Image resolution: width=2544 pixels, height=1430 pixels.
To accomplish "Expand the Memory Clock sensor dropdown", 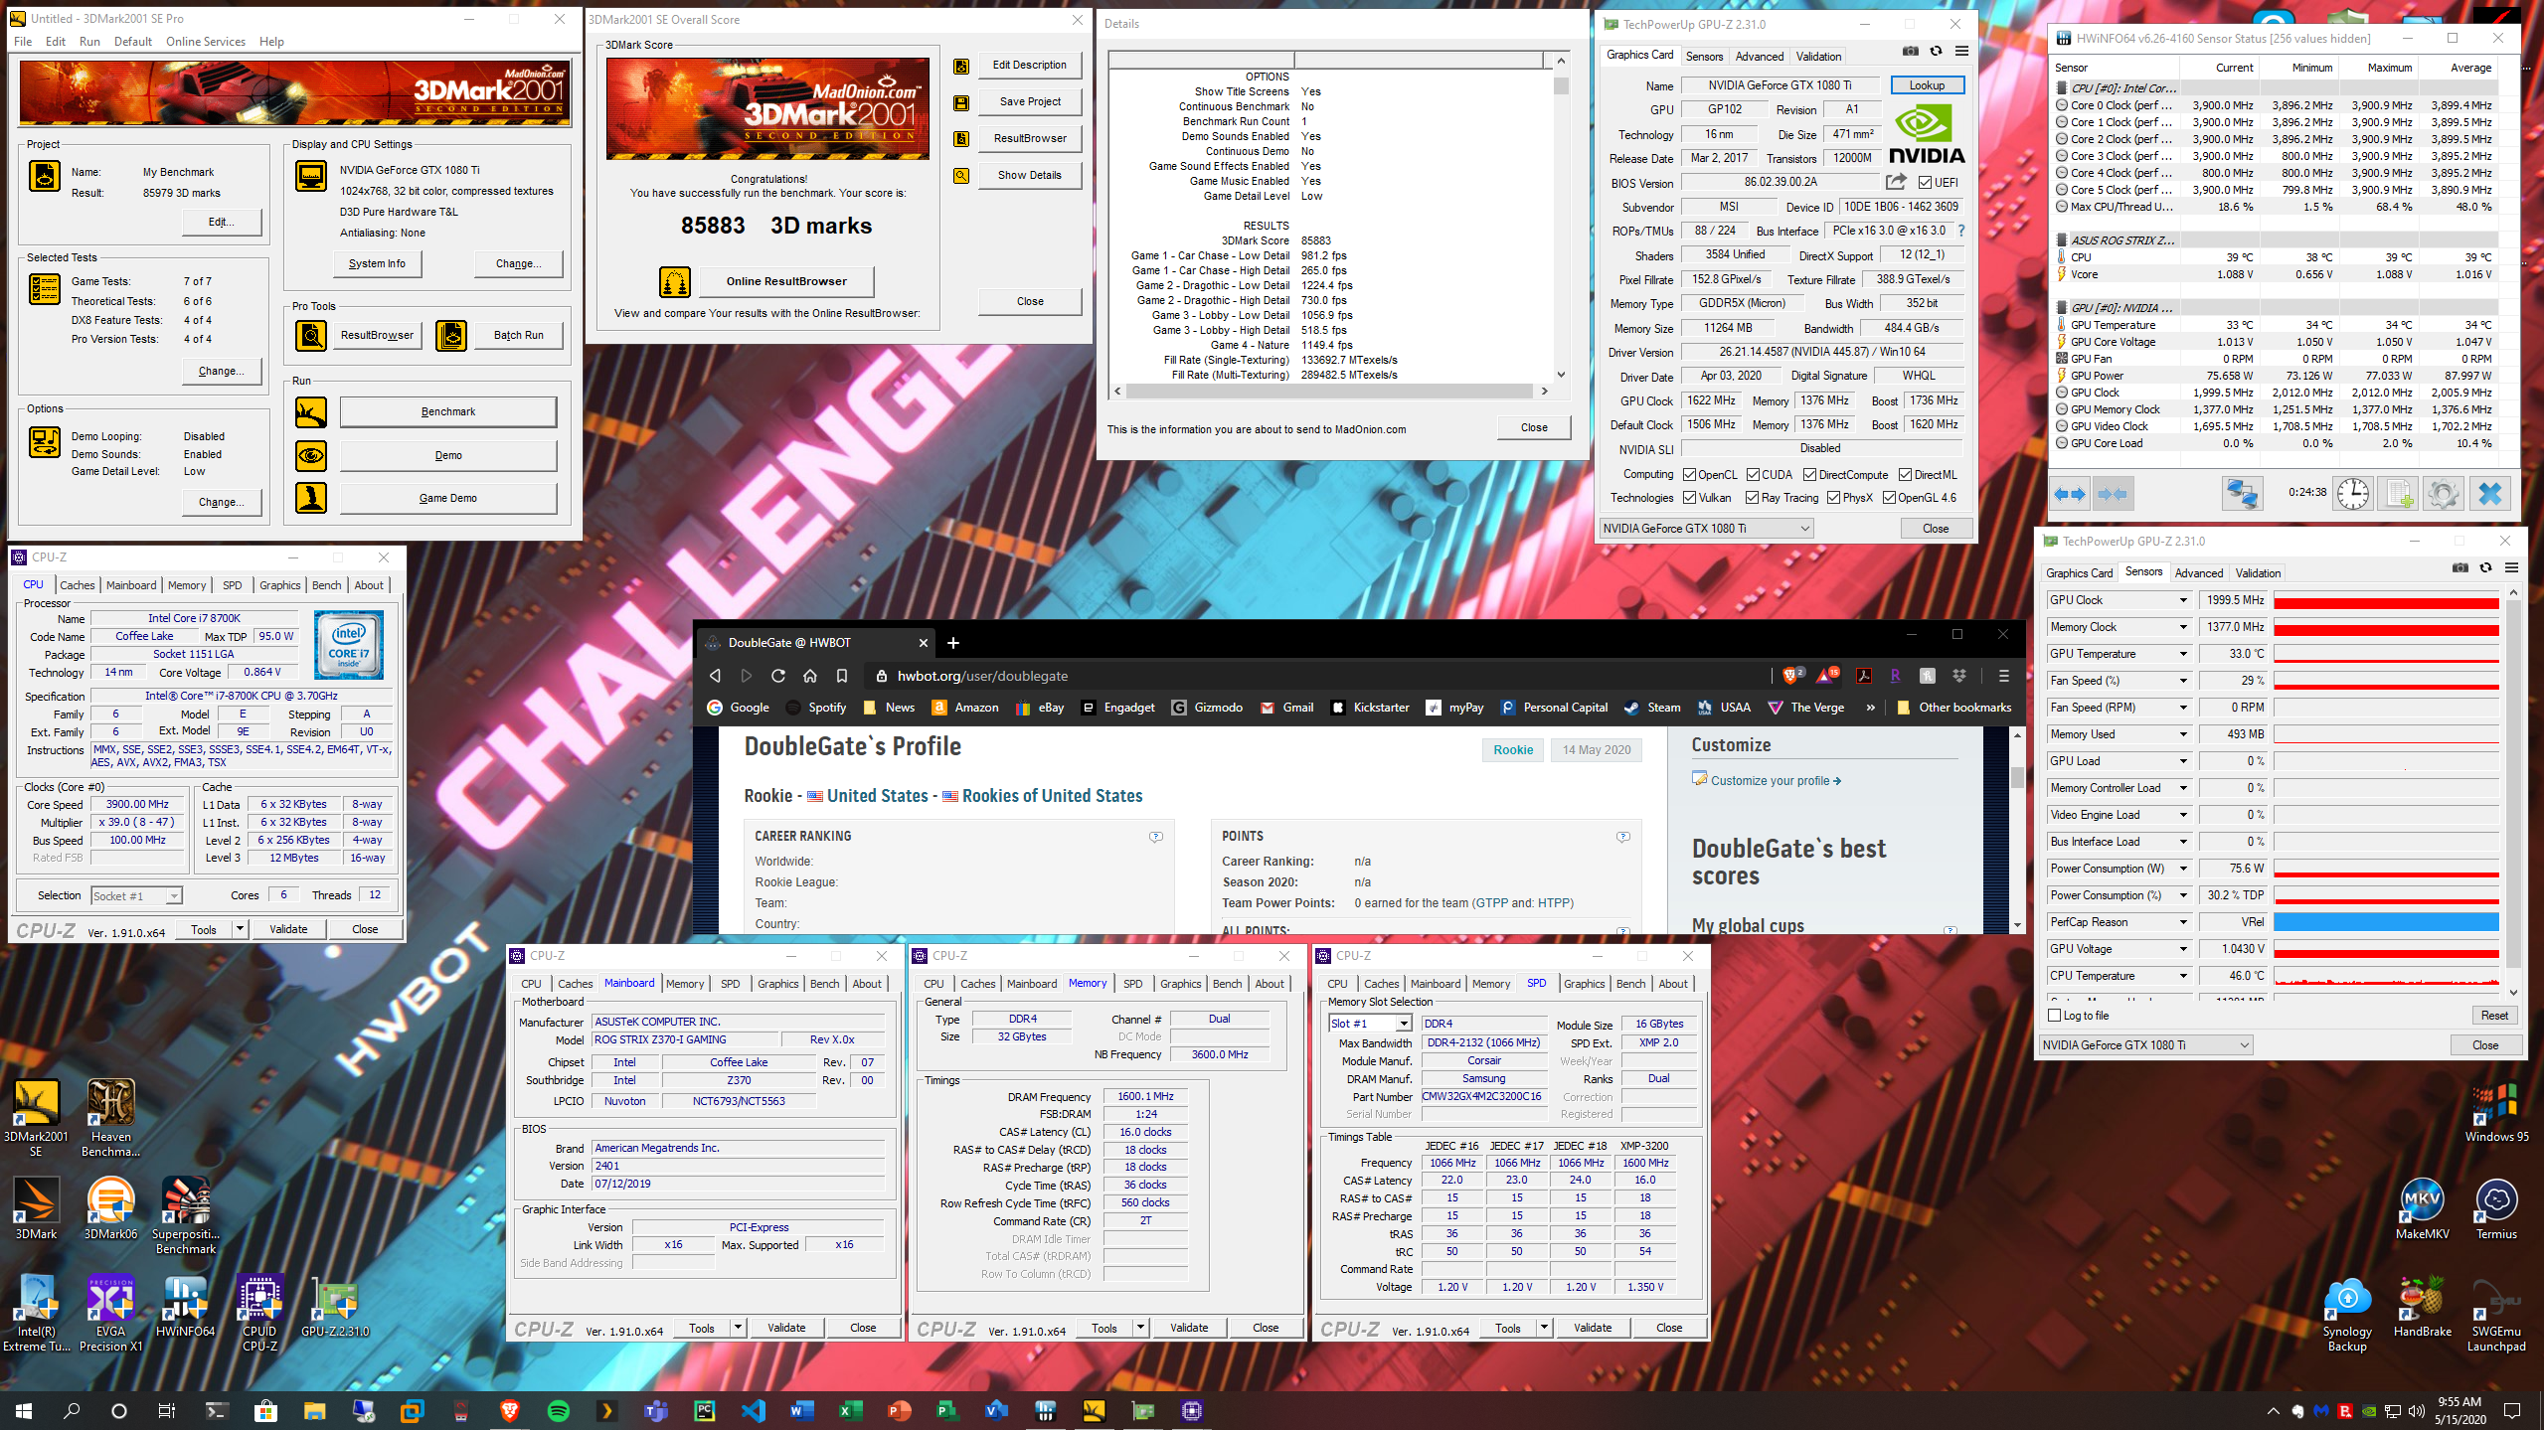I will coord(2183,627).
